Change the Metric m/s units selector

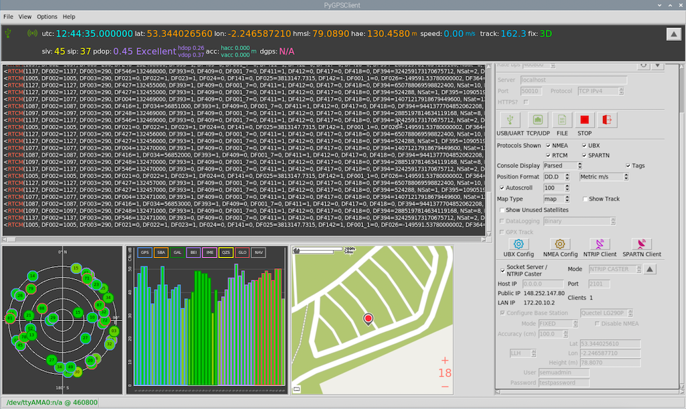point(604,177)
